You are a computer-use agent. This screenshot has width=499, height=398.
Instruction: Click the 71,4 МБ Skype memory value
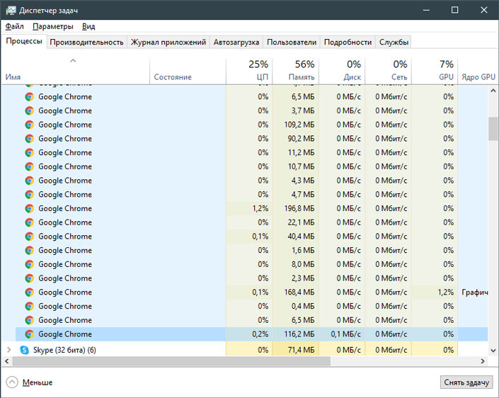click(301, 350)
